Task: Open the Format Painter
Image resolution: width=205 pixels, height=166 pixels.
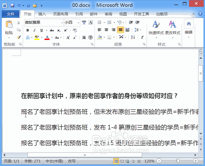Action: point(18,37)
